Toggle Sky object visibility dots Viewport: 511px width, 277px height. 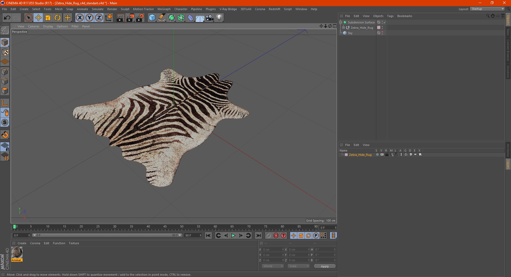(x=382, y=33)
